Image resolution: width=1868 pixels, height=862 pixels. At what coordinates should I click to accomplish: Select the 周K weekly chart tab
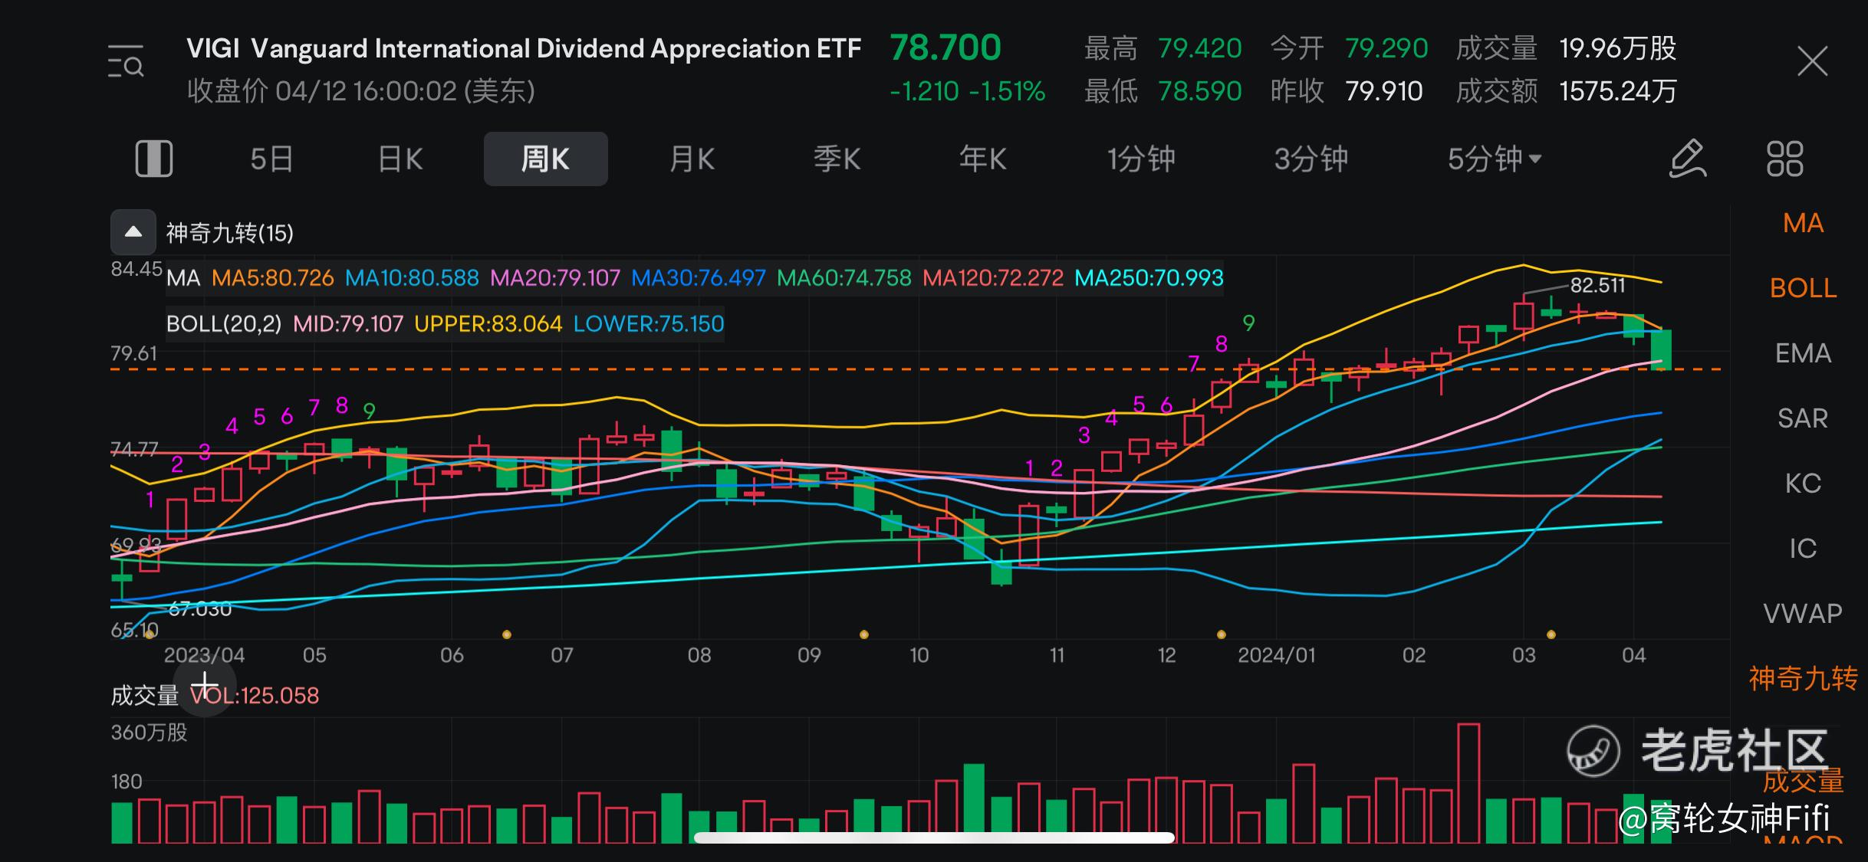[x=545, y=159]
